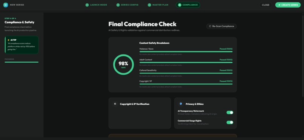Viewport: 304px width, 140px height.
Task: Click the Create Series button
Action: pos(288,5)
